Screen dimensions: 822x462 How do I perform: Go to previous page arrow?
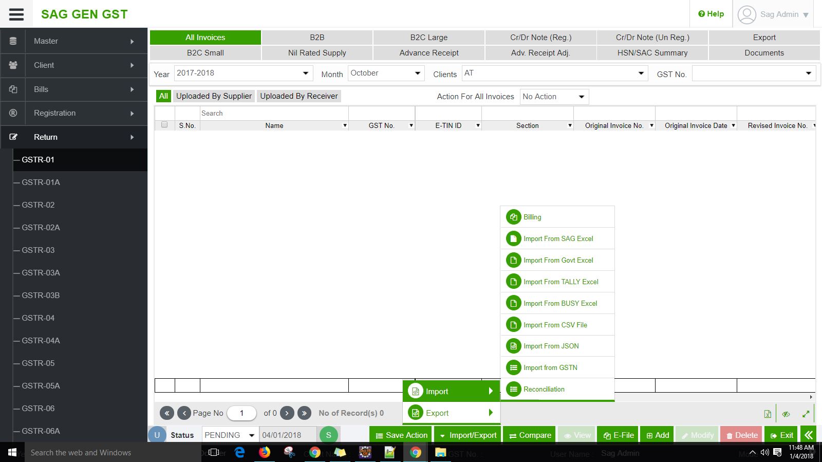(184, 413)
